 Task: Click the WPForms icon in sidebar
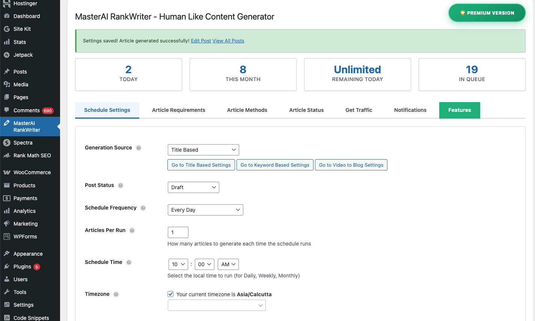[7, 237]
